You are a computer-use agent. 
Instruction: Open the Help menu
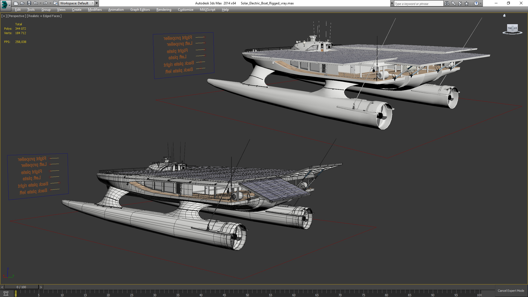click(x=225, y=10)
